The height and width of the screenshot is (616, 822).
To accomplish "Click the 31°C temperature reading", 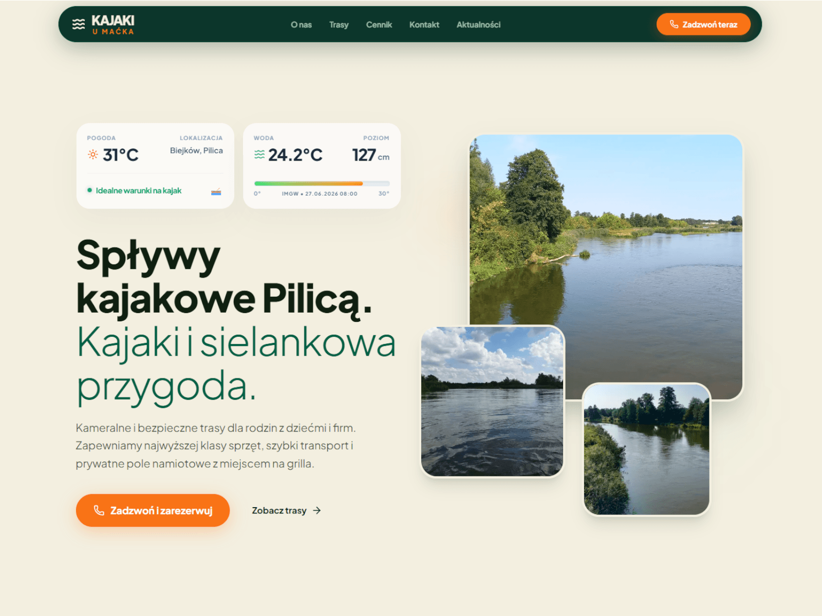I will pos(121,155).
